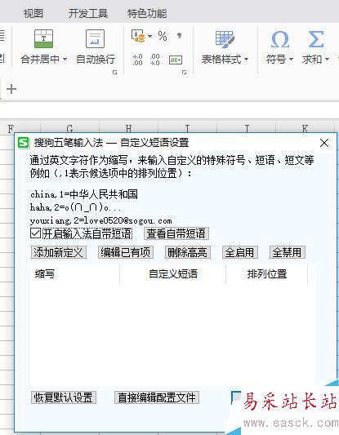The image size is (339, 435).
Task: Expand the 表格样式 dropdown
Action: click(x=246, y=59)
